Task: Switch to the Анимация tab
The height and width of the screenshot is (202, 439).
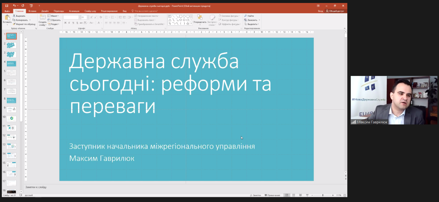Action: 75,11
